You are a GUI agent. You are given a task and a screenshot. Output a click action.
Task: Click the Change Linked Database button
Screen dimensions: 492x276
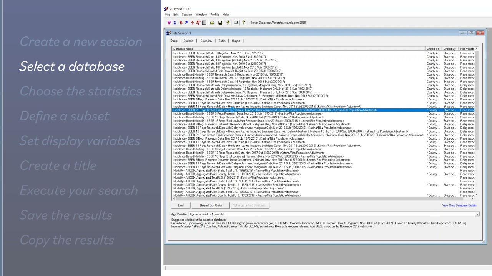pyautogui.click(x=250, y=205)
